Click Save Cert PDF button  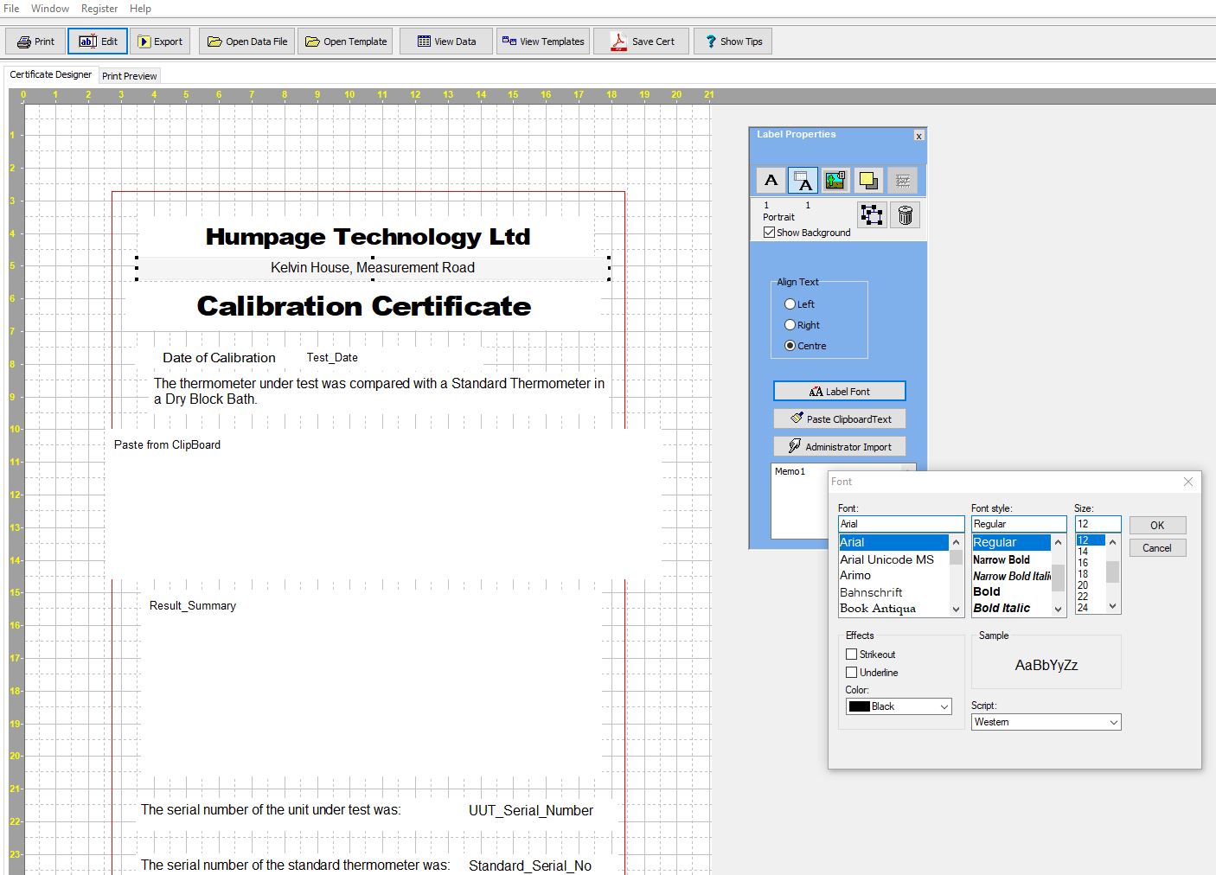(642, 42)
